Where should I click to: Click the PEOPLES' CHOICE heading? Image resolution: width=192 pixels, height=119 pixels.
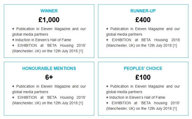tap(143, 68)
